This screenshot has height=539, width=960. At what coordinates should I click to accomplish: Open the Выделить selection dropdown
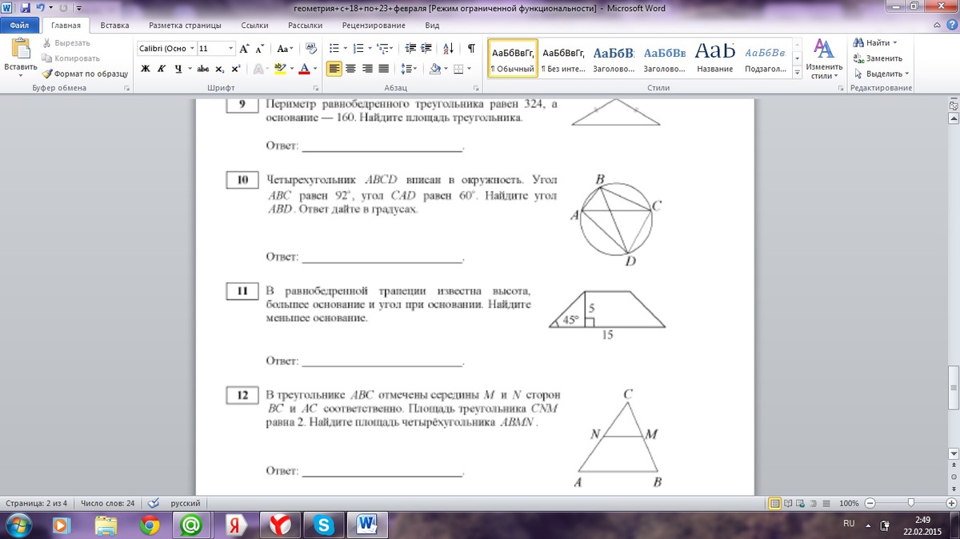(x=881, y=74)
